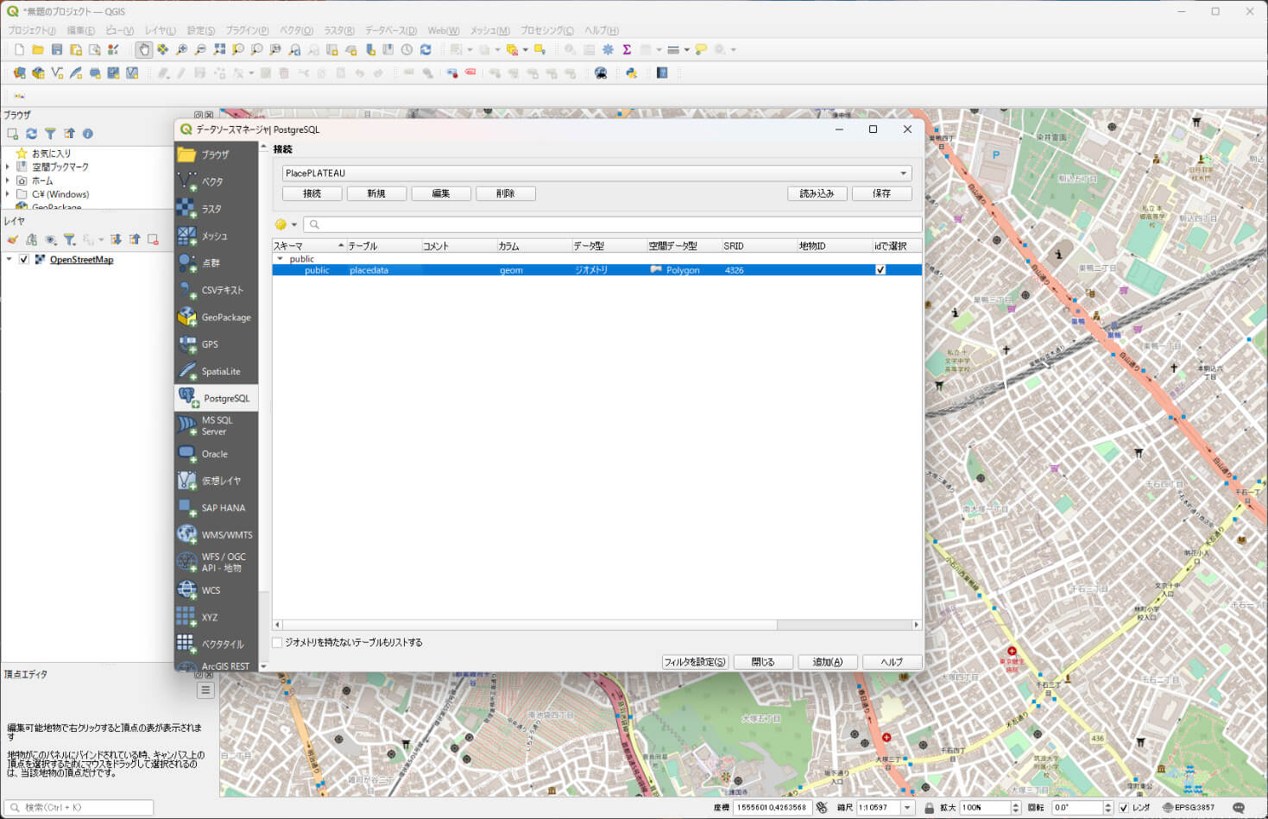Select the Mesh source in Data Source Manager
1268x819 pixels.
point(216,236)
